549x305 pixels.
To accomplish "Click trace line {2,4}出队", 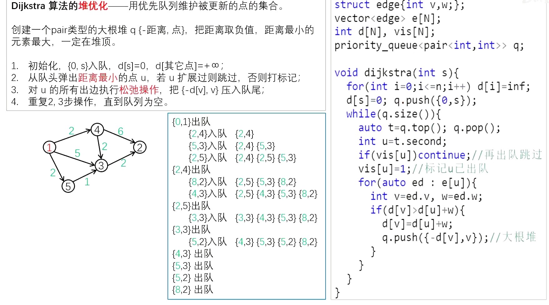I will [x=191, y=170].
